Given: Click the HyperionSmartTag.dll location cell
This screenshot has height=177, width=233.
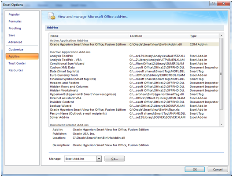Looking at the screenshot, I should (x=157, y=94).
